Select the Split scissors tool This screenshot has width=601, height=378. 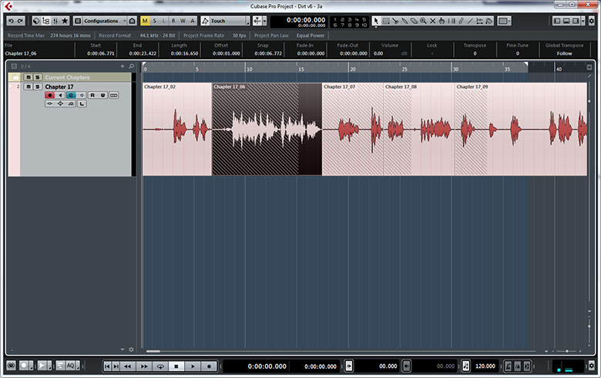395,21
